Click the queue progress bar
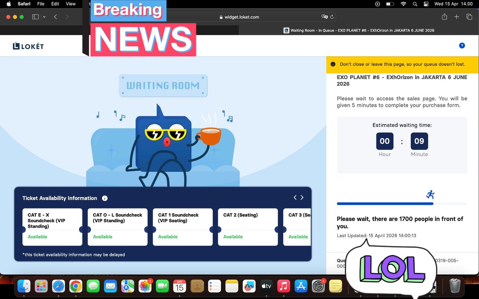 point(402,203)
